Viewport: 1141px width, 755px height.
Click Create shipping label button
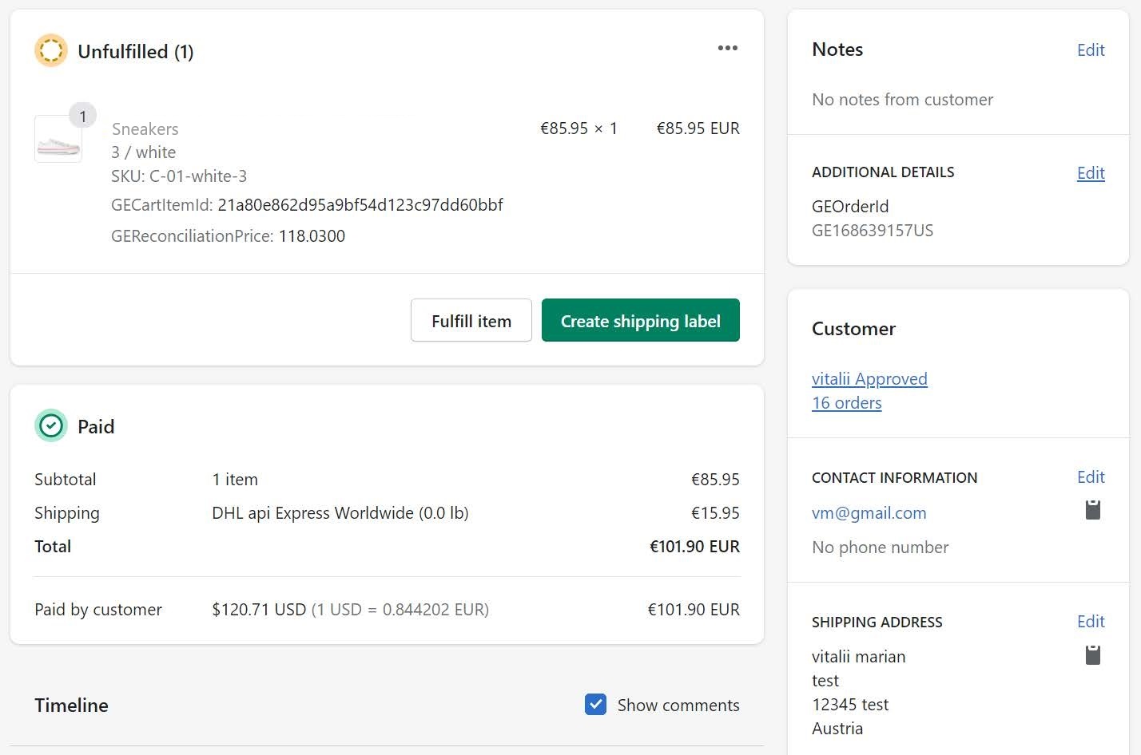[x=640, y=321]
